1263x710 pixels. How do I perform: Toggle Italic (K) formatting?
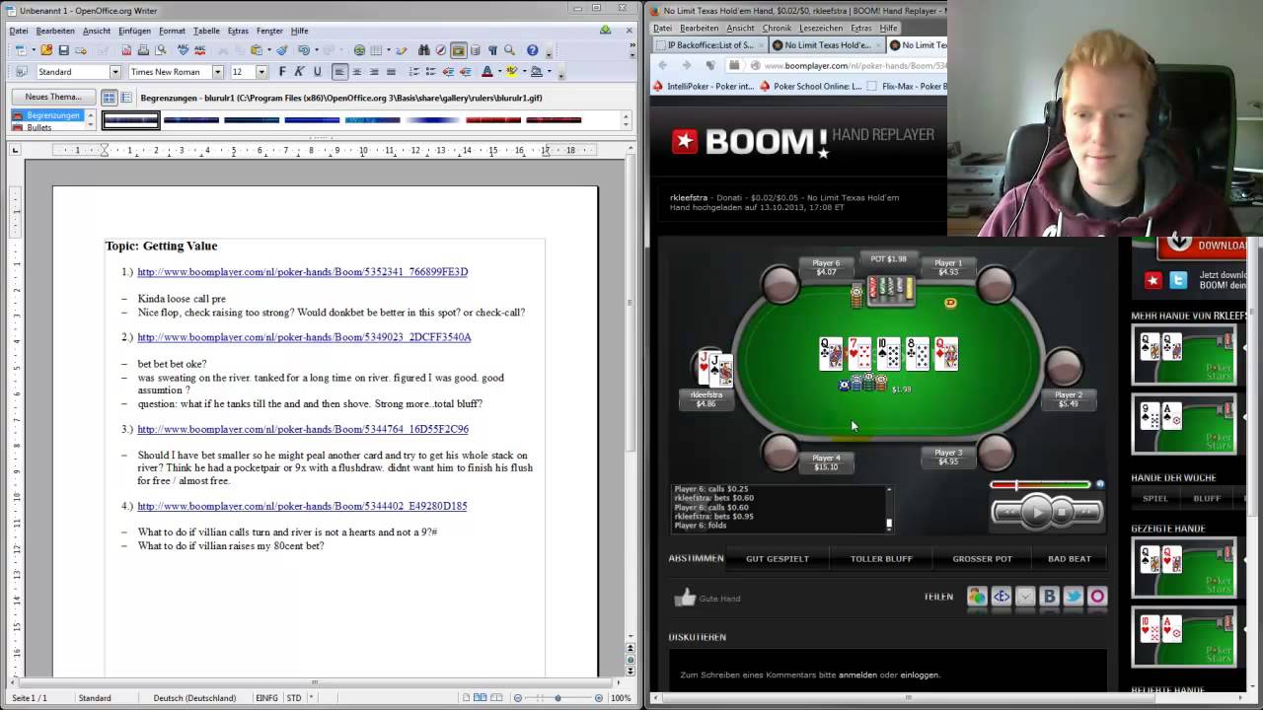pyautogui.click(x=299, y=72)
